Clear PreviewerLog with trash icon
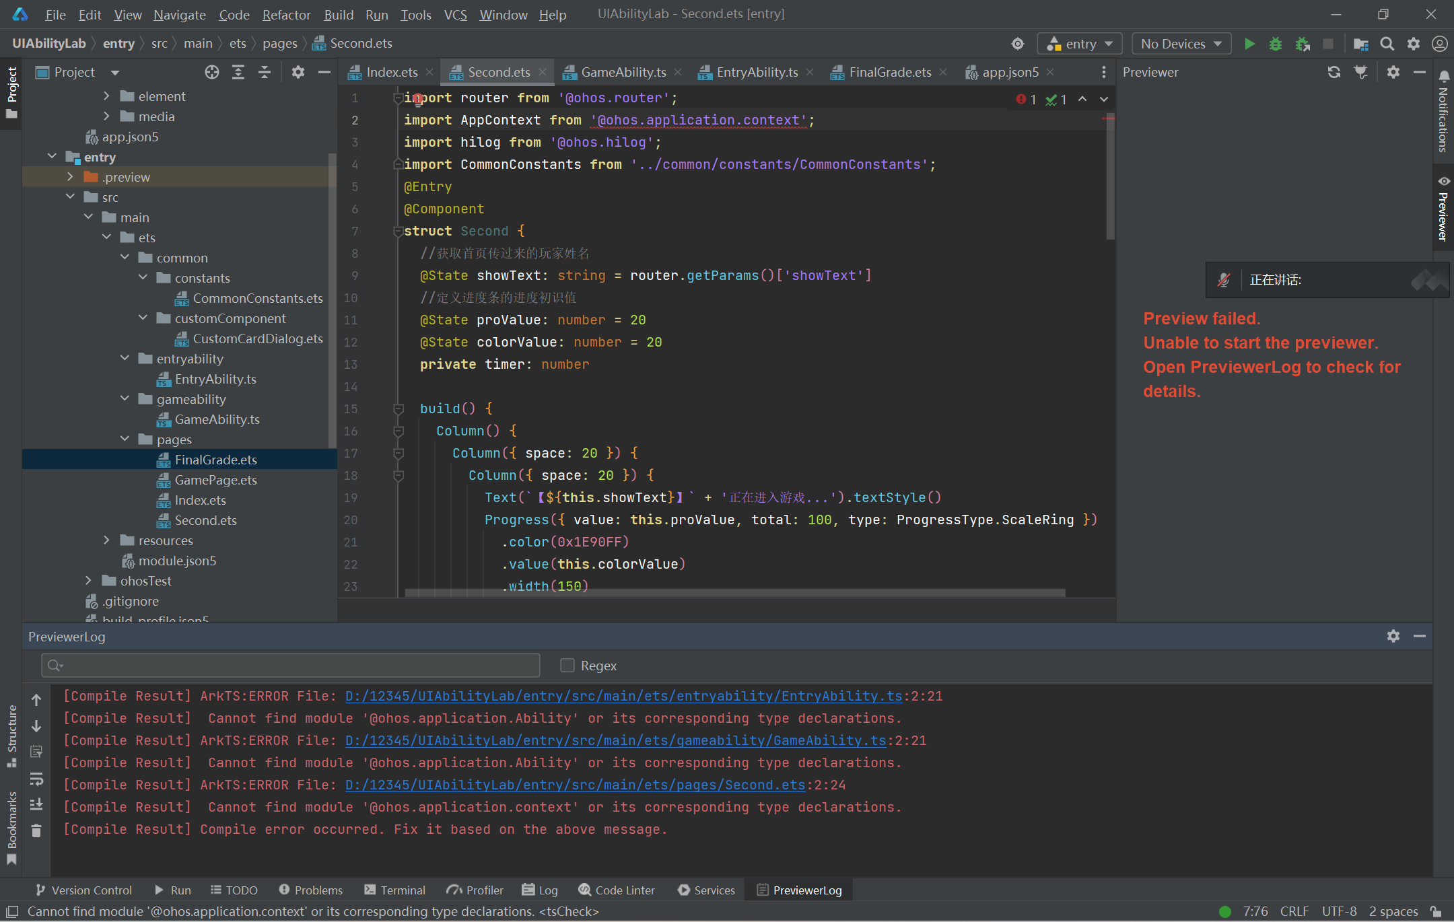Screen dimensions: 1454x922 pyautogui.click(x=36, y=831)
